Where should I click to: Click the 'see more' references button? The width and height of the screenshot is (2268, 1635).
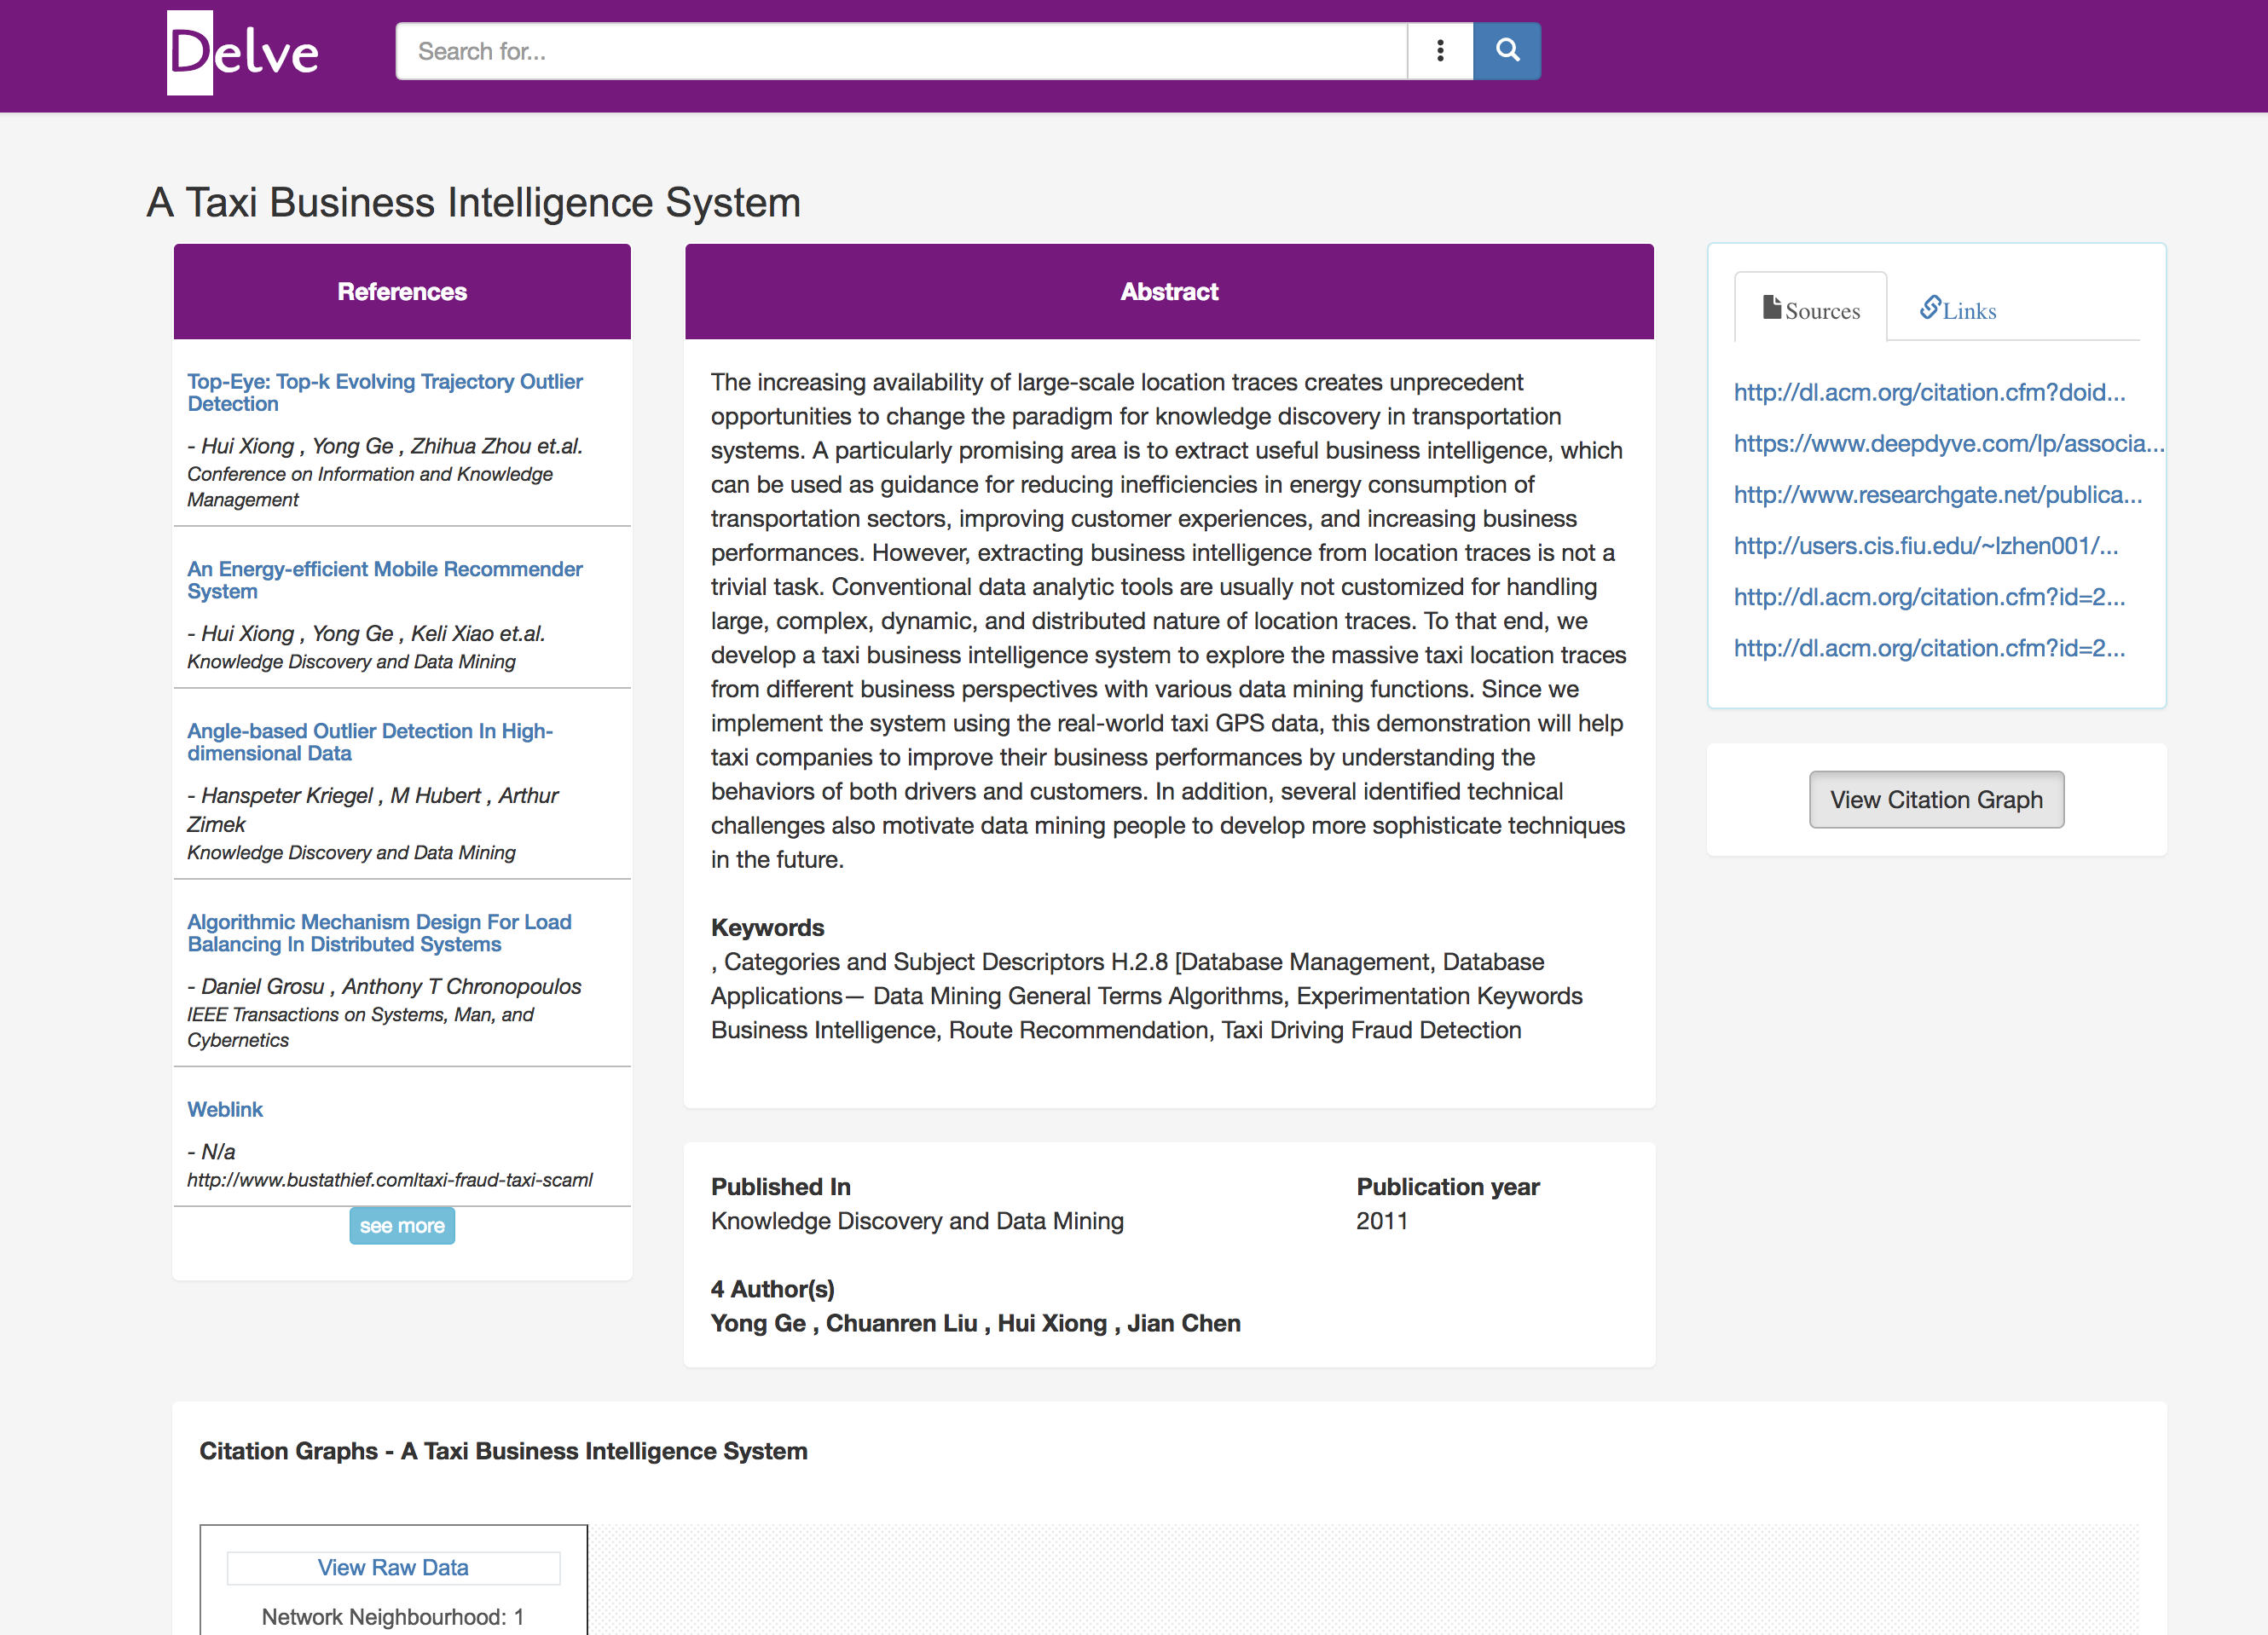click(x=402, y=1225)
